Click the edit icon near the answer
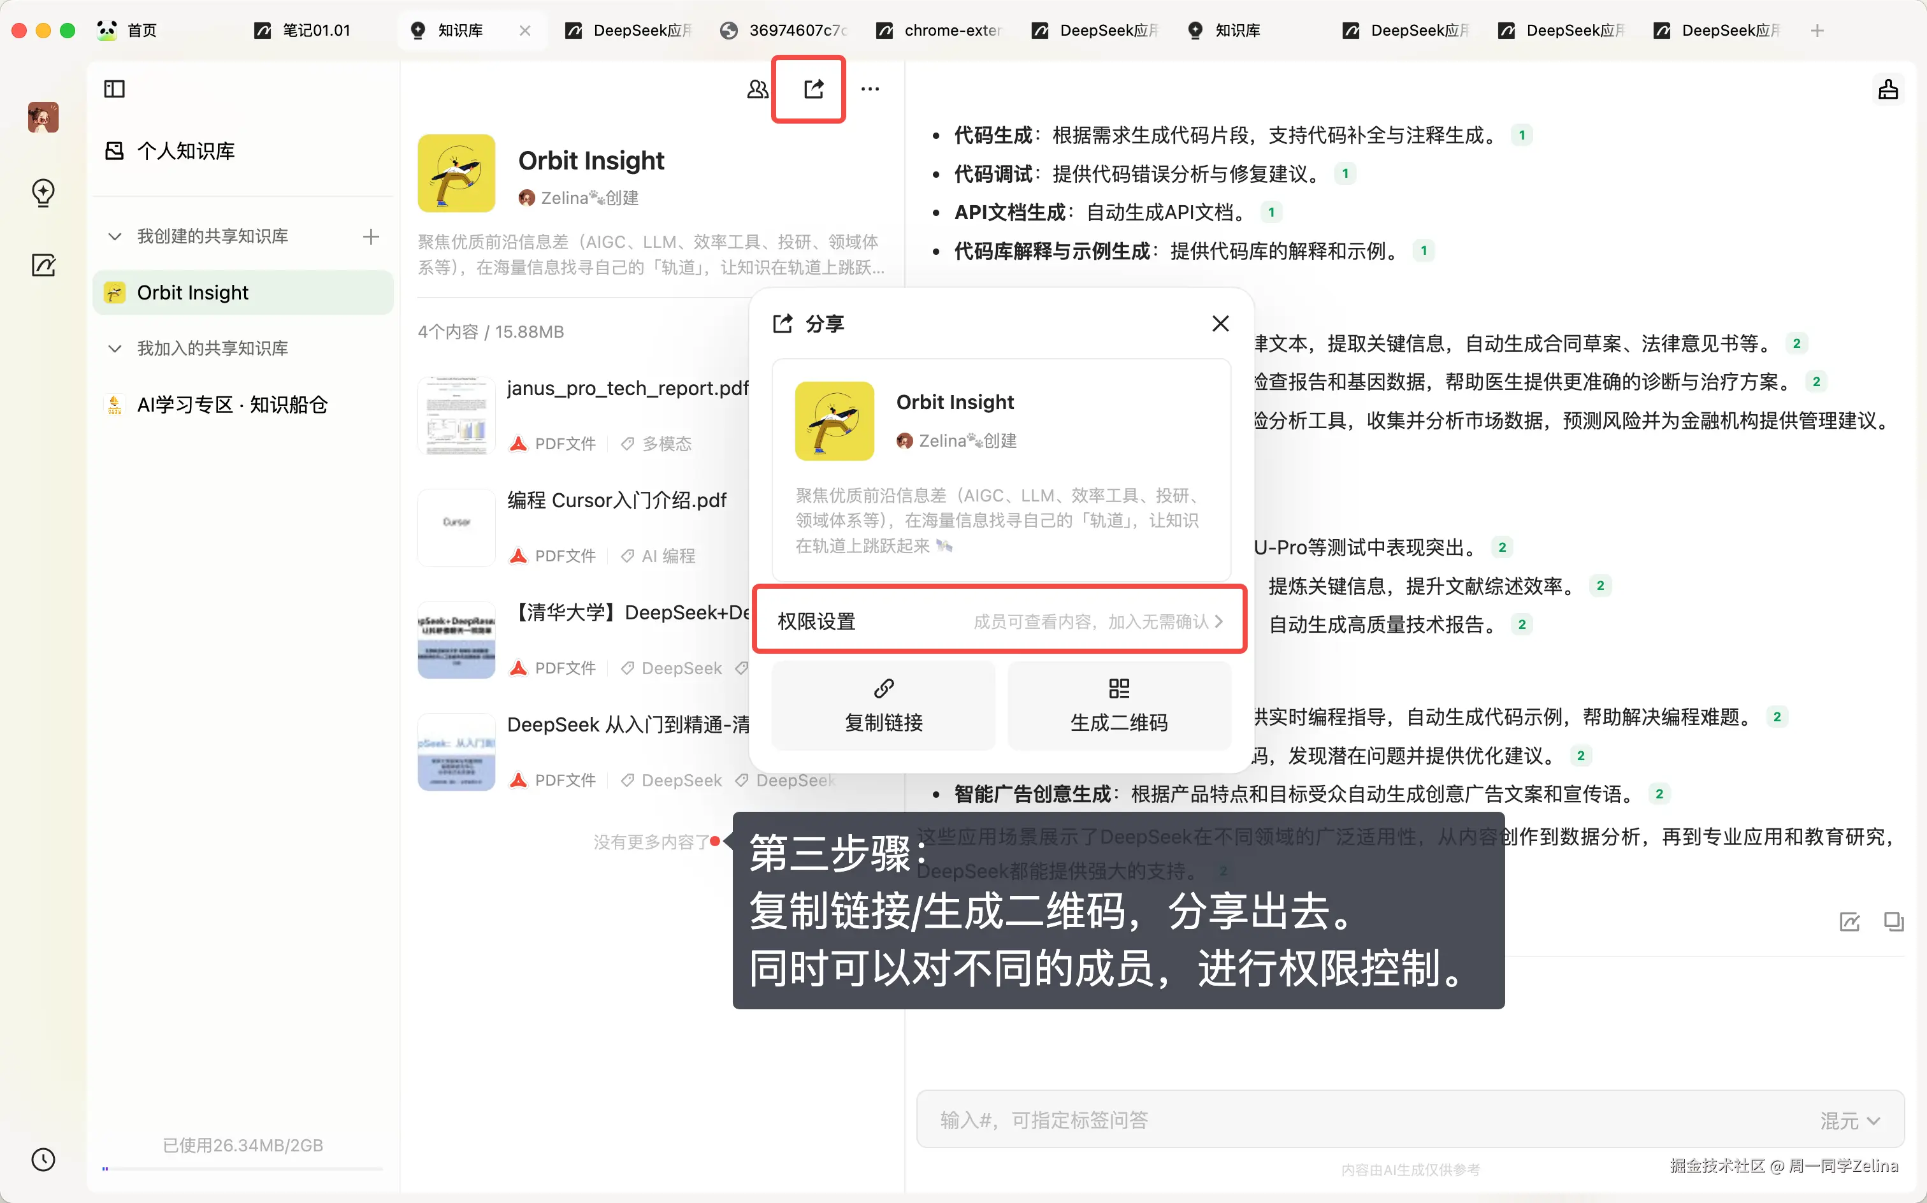 (1850, 921)
